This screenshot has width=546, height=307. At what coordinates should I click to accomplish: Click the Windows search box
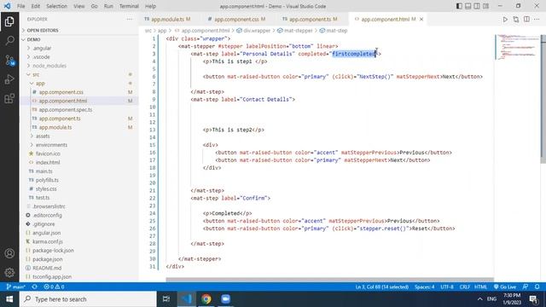click(x=88, y=299)
